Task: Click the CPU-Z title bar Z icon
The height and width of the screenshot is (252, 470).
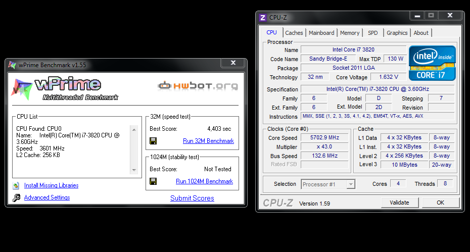Action: click(x=263, y=17)
